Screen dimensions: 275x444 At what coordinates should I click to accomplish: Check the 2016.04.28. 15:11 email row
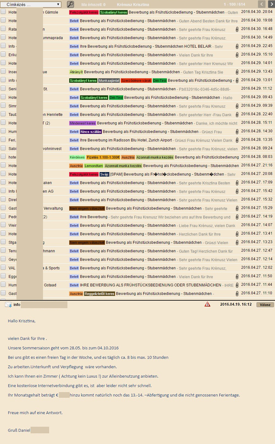point(3,123)
